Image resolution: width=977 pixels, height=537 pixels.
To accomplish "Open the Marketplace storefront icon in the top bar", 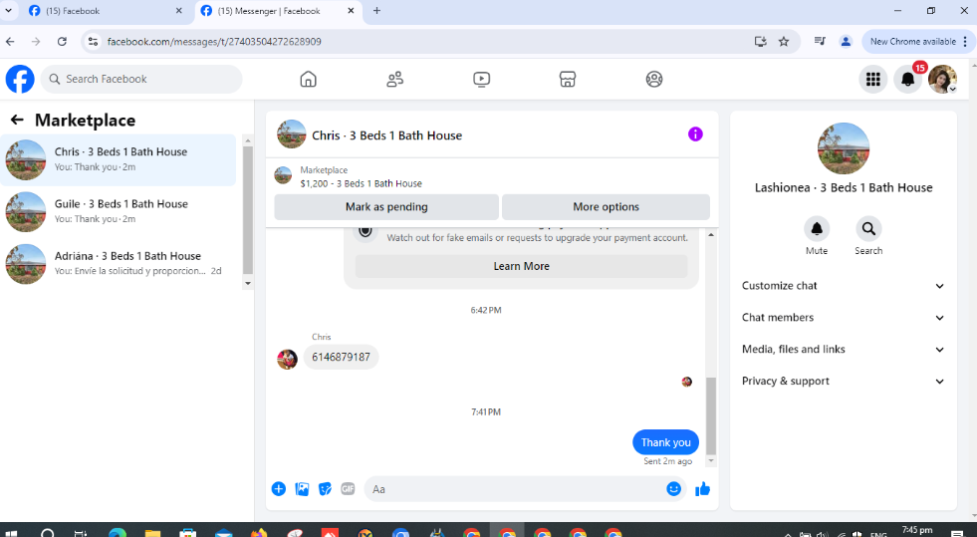I will click(567, 79).
